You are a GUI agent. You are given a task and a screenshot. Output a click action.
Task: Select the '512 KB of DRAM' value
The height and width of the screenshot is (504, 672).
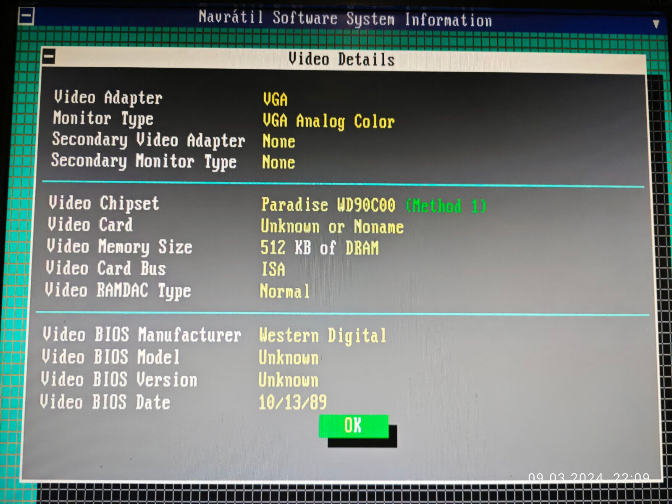(x=319, y=248)
